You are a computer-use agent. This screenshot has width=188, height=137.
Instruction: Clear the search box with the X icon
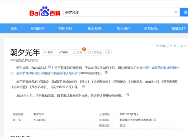click(176, 12)
